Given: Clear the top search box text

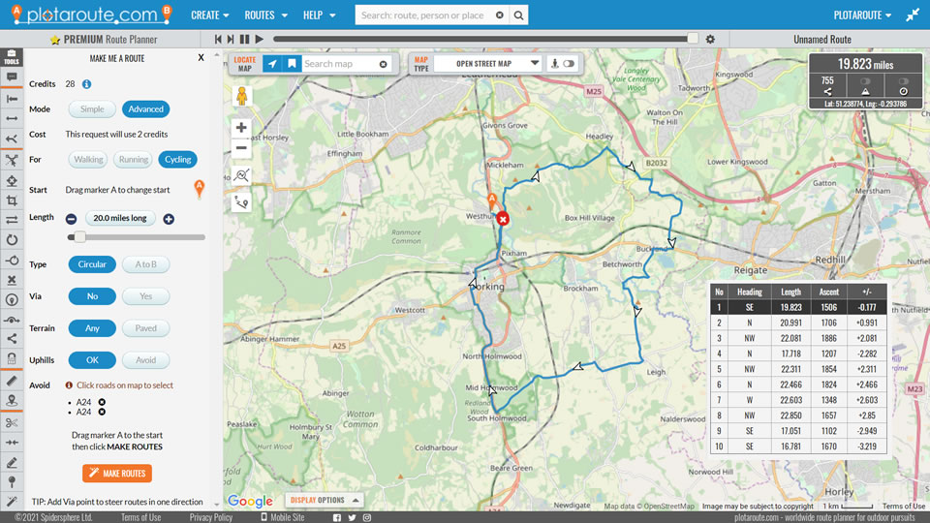Looking at the screenshot, I should (x=500, y=15).
